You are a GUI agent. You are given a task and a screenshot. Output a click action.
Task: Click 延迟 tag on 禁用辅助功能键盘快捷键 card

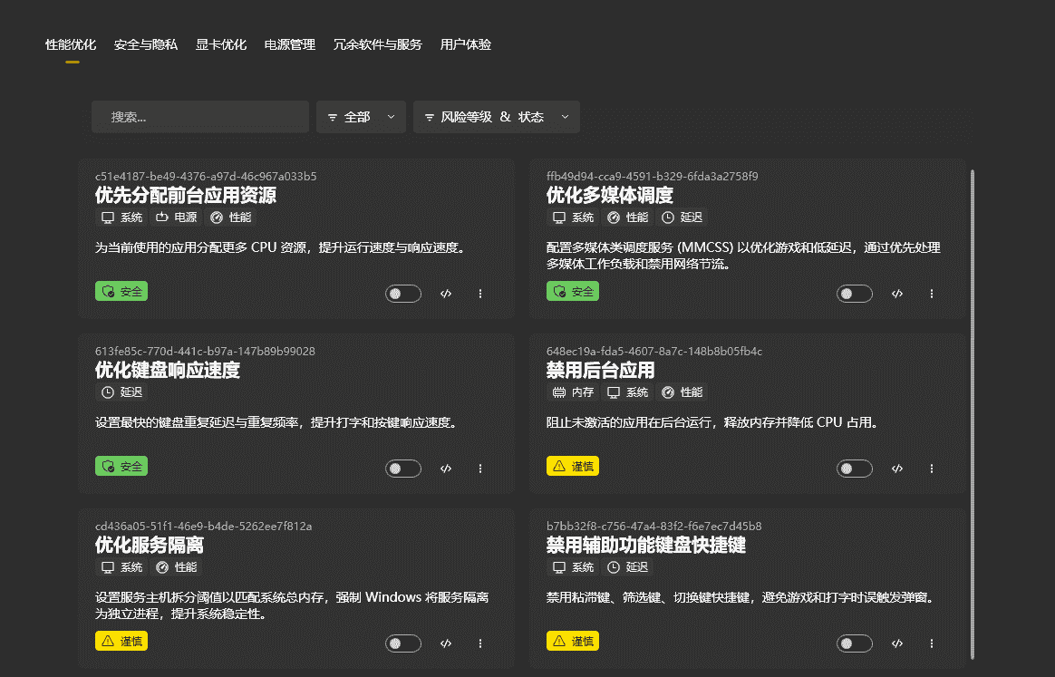click(628, 567)
